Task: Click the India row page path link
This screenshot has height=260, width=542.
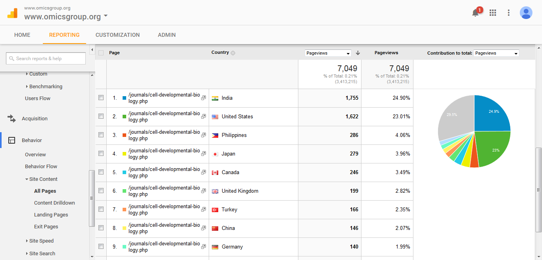Action: coord(164,98)
